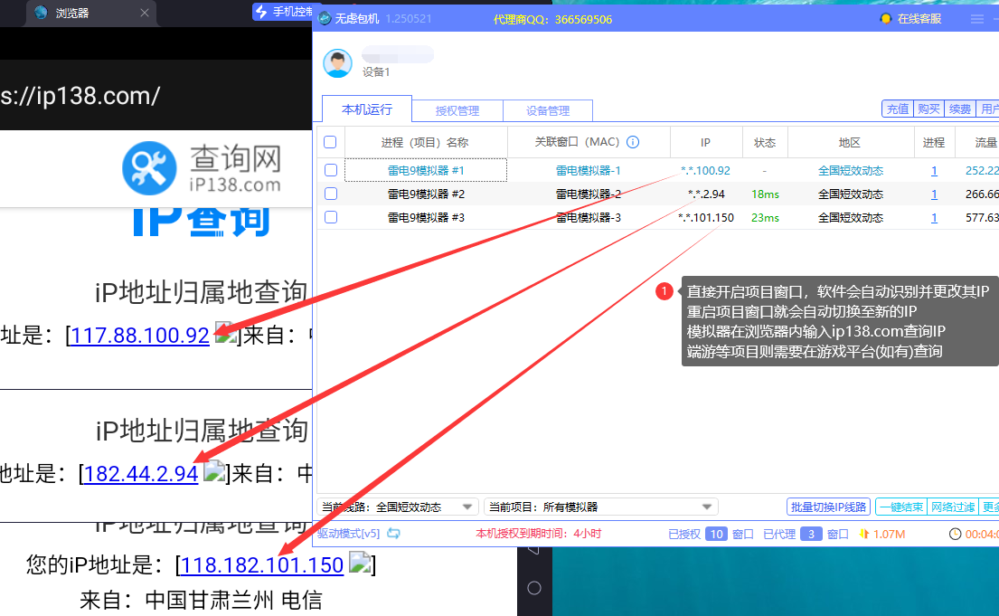Click the traffic icon beside 1.07M
This screenshot has height=616, width=999.
click(864, 534)
